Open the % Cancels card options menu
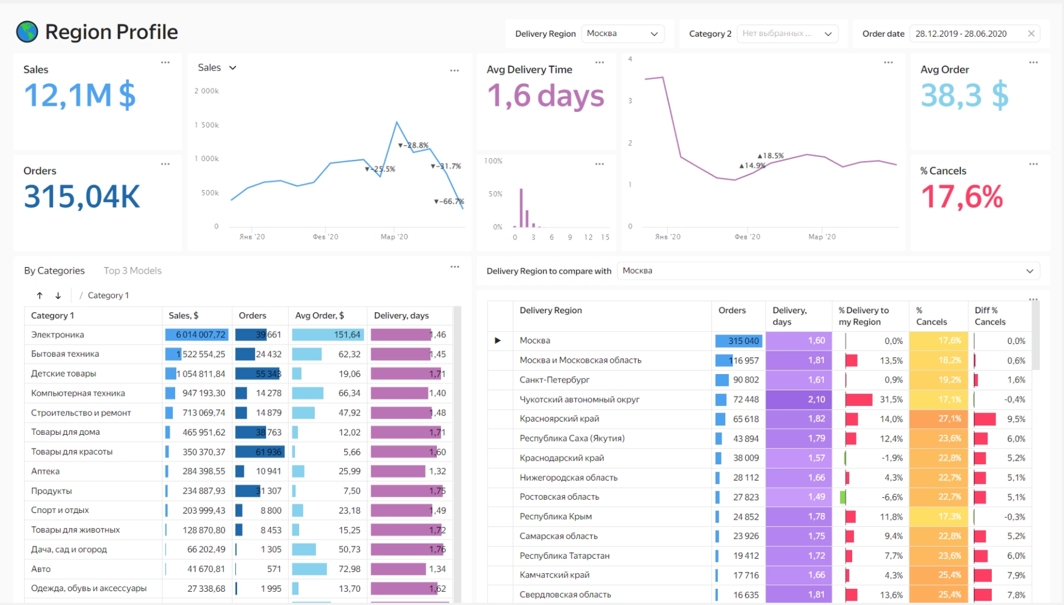Viewport: 1064px width, 605px height. [x=1033, y=164]
